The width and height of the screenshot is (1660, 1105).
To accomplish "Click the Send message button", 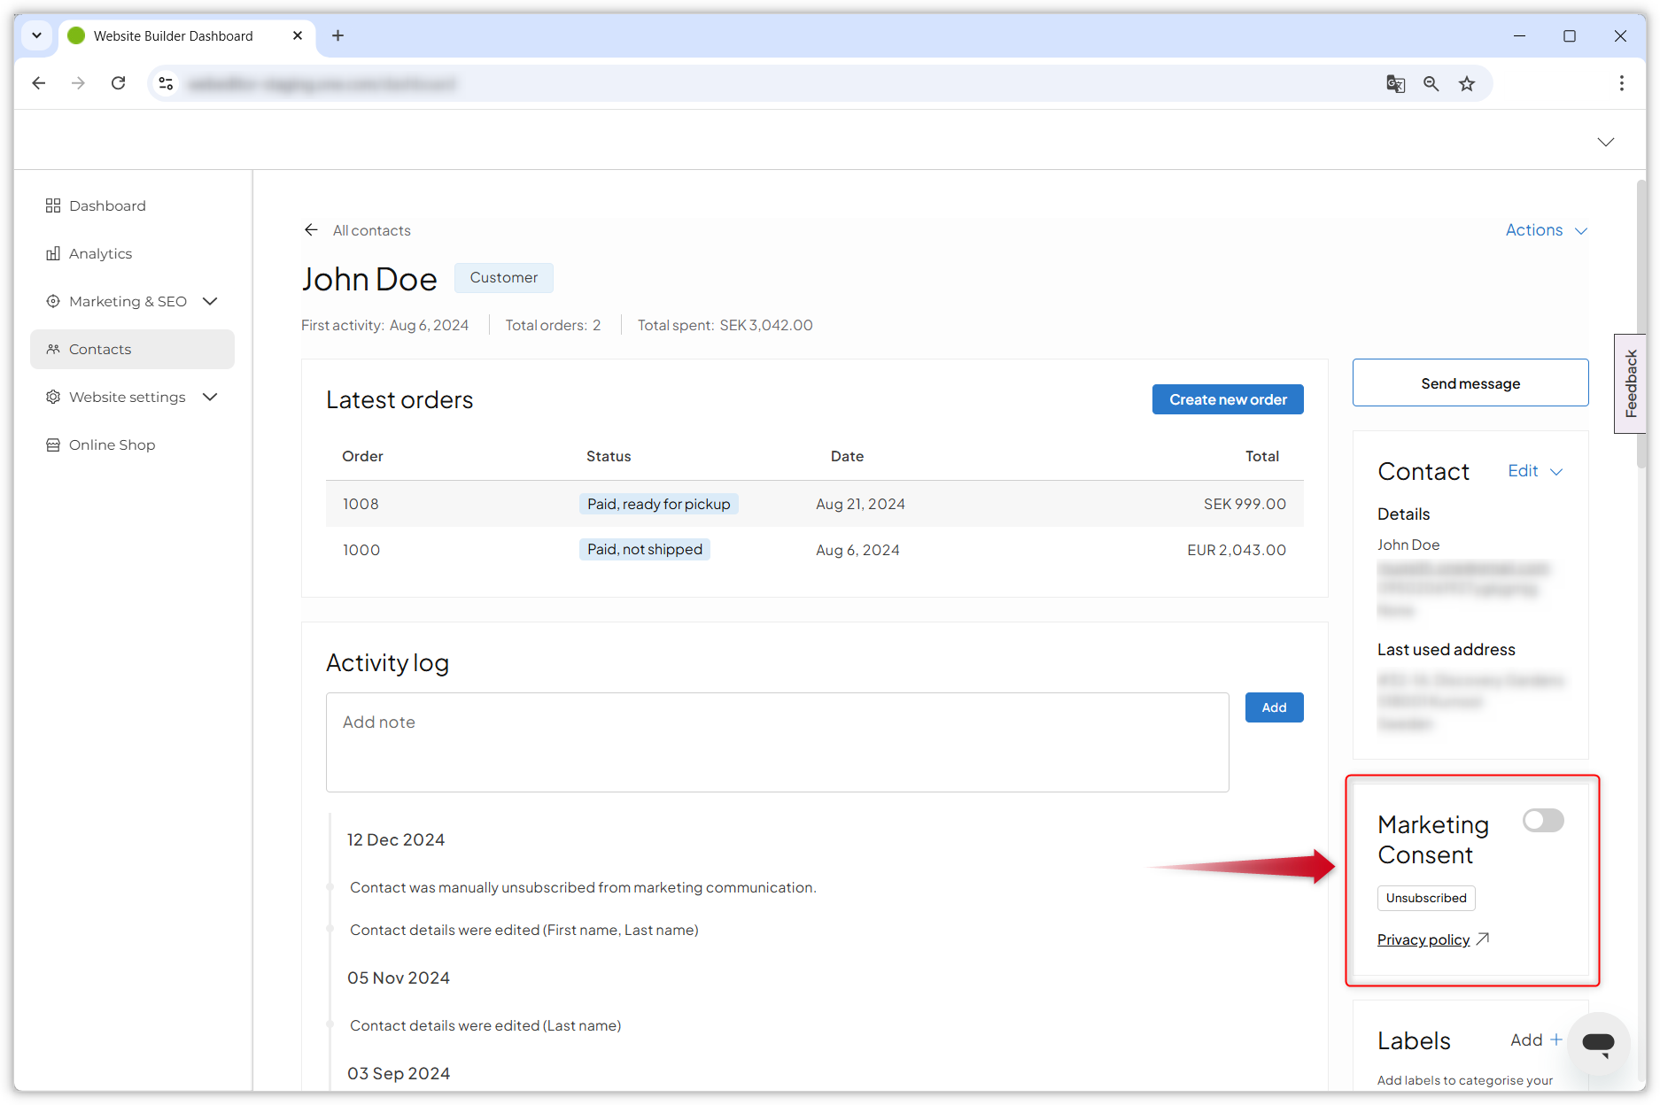I will coord(1470,383).
